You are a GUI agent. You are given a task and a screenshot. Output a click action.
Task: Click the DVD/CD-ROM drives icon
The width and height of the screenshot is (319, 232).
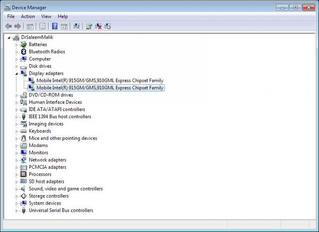pos(23,95)
